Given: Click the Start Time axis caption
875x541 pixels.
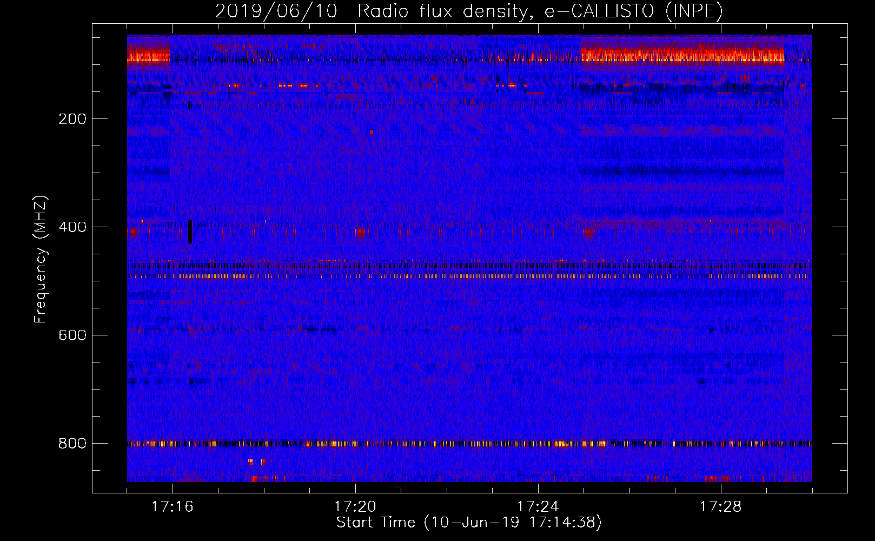Looking at the screenshot, I should tap(469, 523).
